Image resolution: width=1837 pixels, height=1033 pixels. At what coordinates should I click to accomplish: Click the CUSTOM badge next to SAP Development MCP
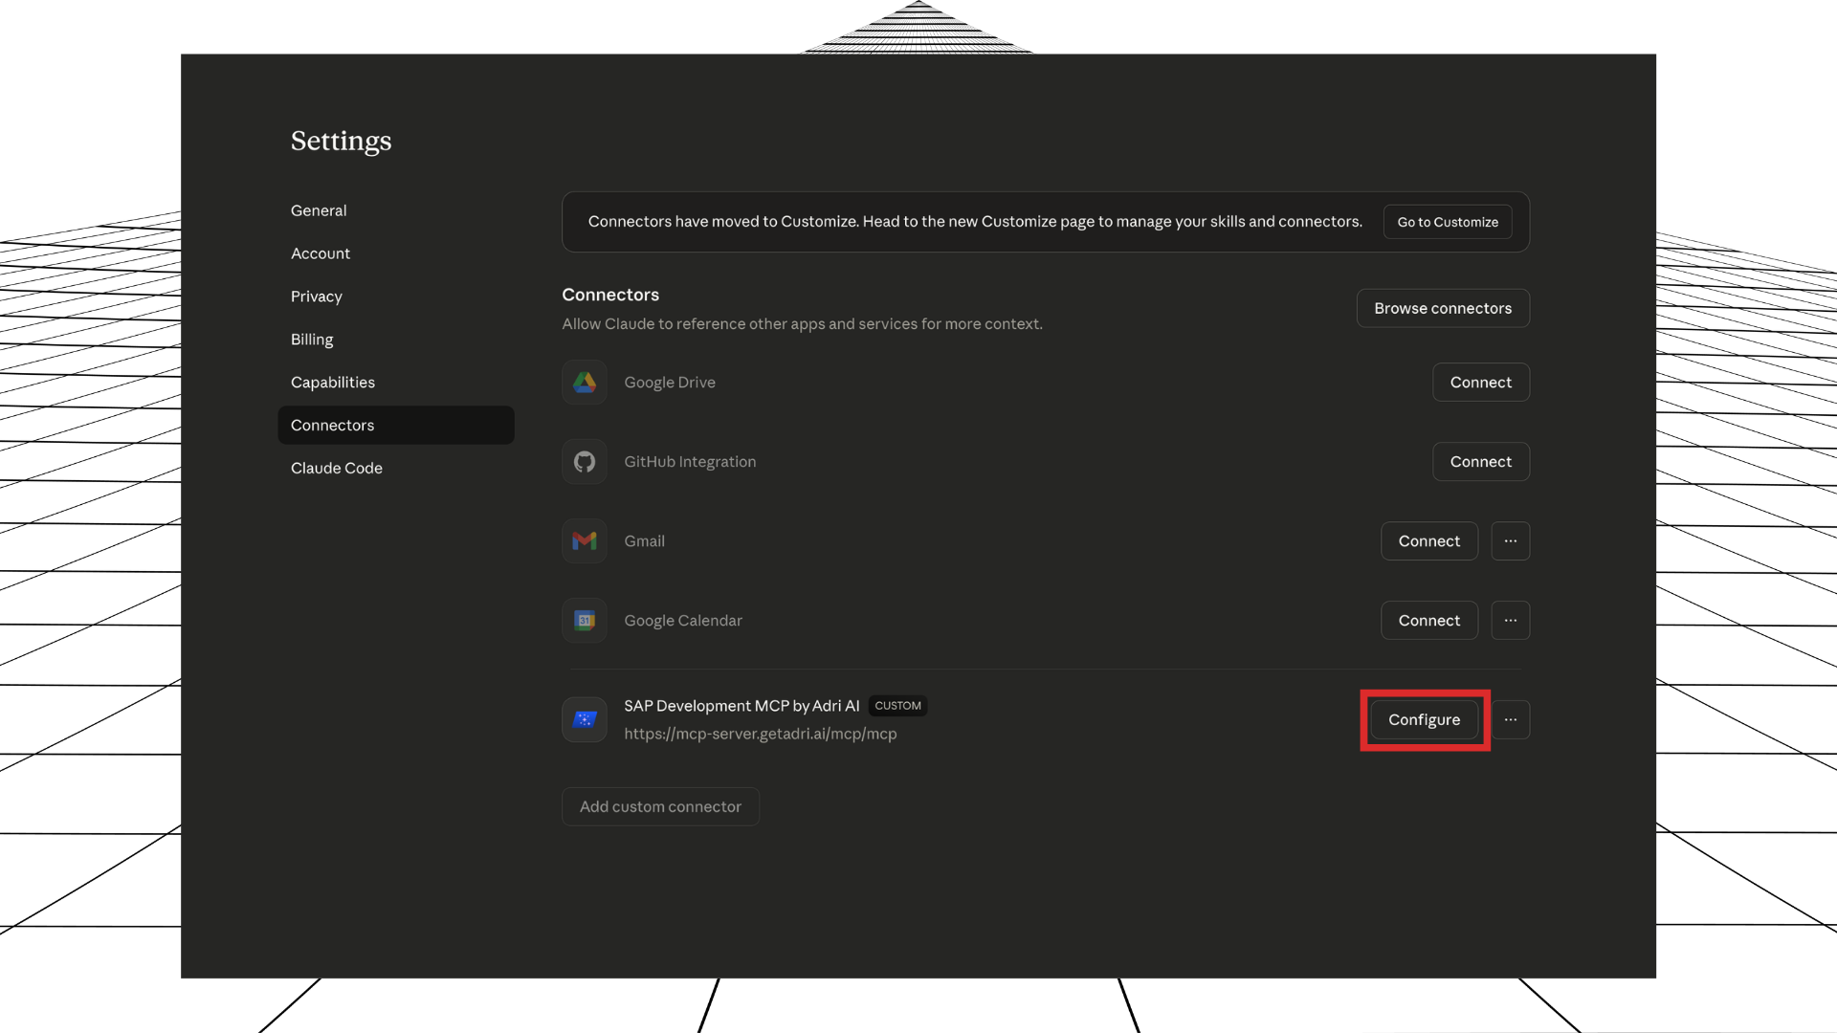pyautogui.click(x=897, y=705)
